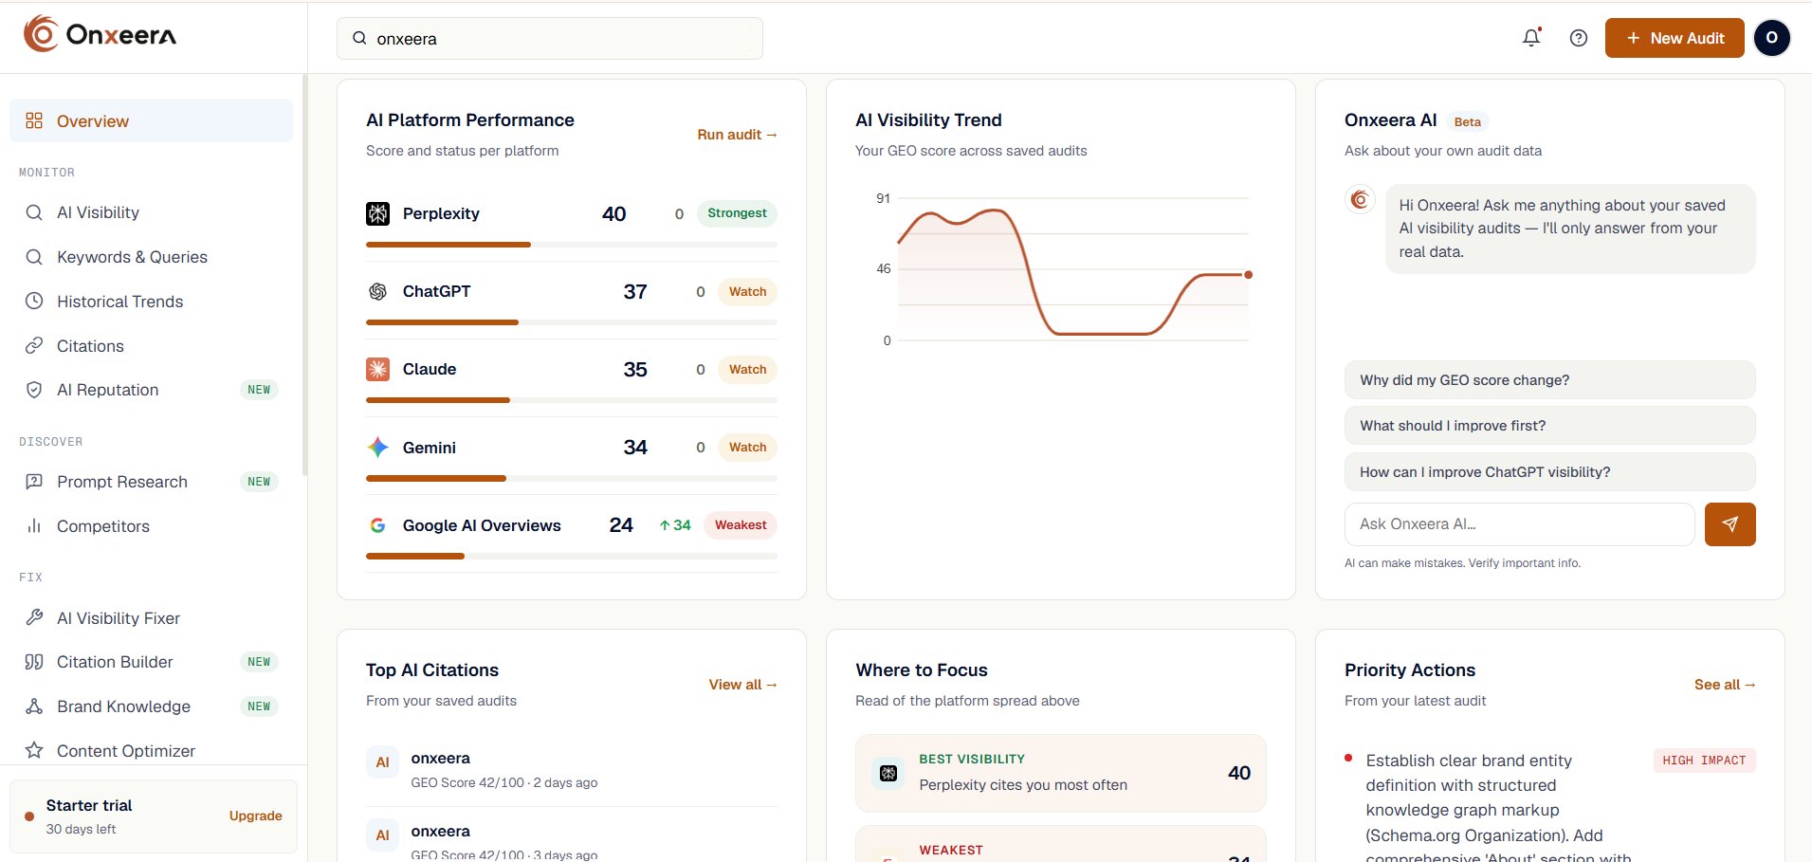Select 'What should I improve first?' suggestion
Screen dimensions: 1812x862
(1550, 426)
